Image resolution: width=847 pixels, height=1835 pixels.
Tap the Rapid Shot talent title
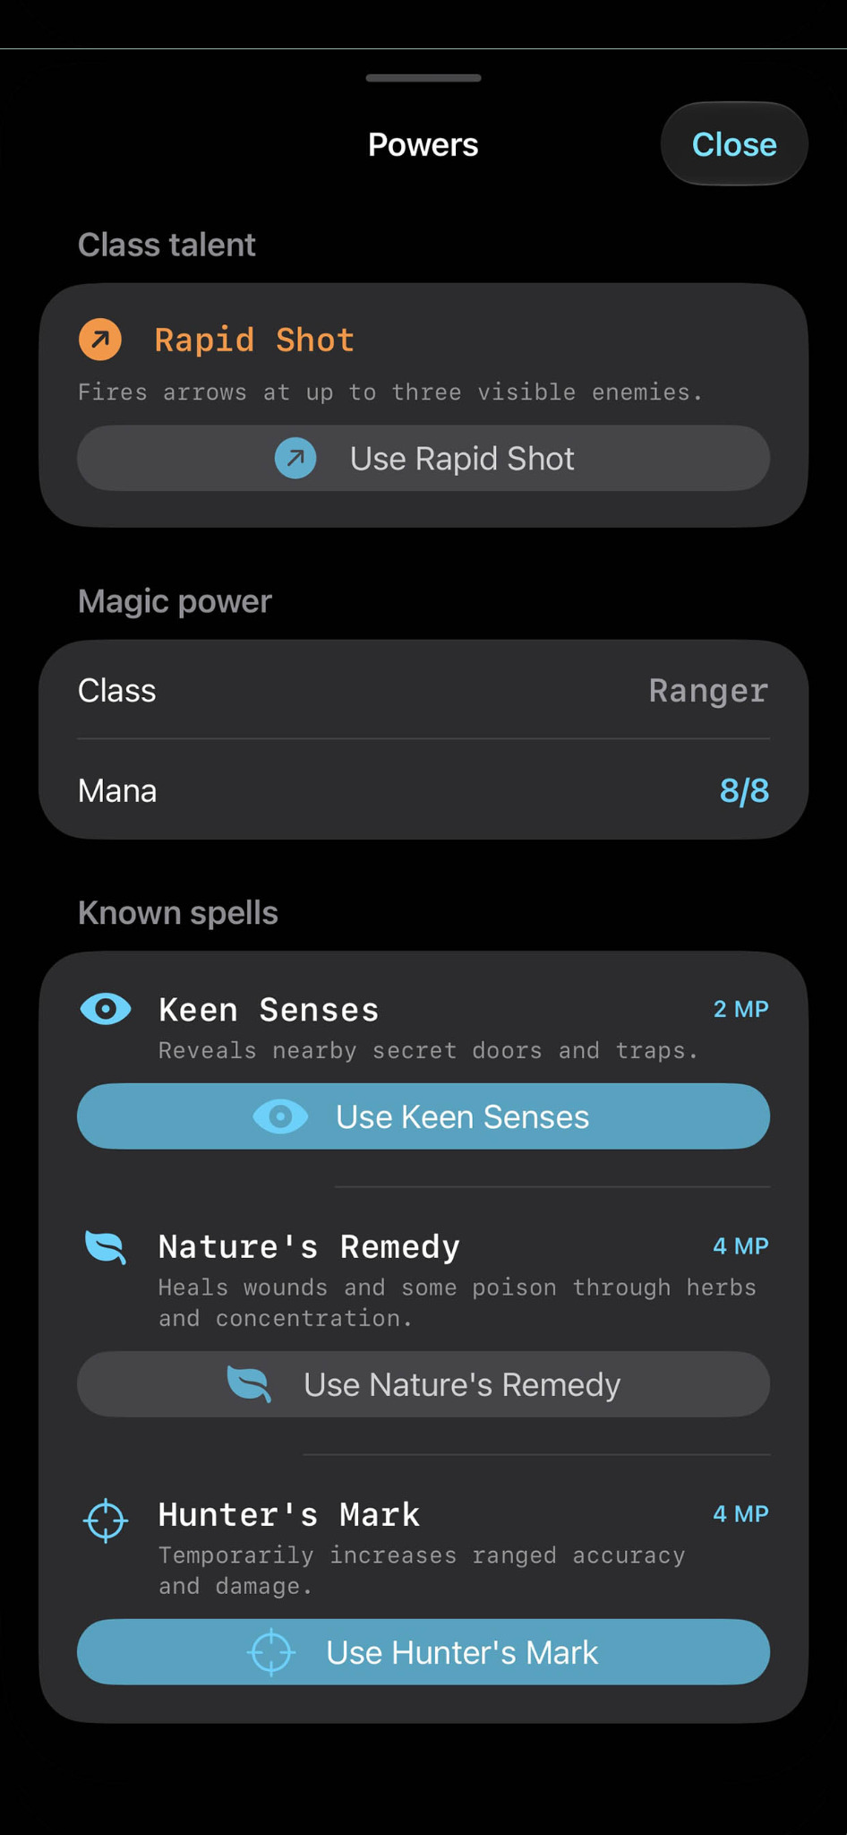(x=254, y=340)
